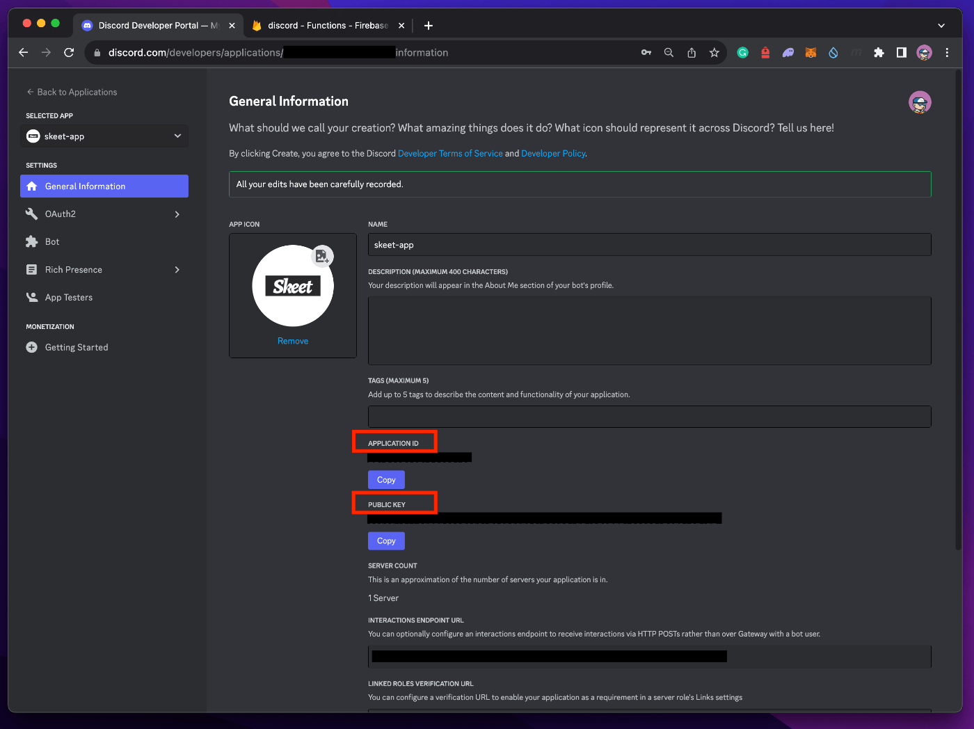Copy the Application ID
The height and width of the screenshot is (729, 974).
pyautogui.click(x=386, y=480)
